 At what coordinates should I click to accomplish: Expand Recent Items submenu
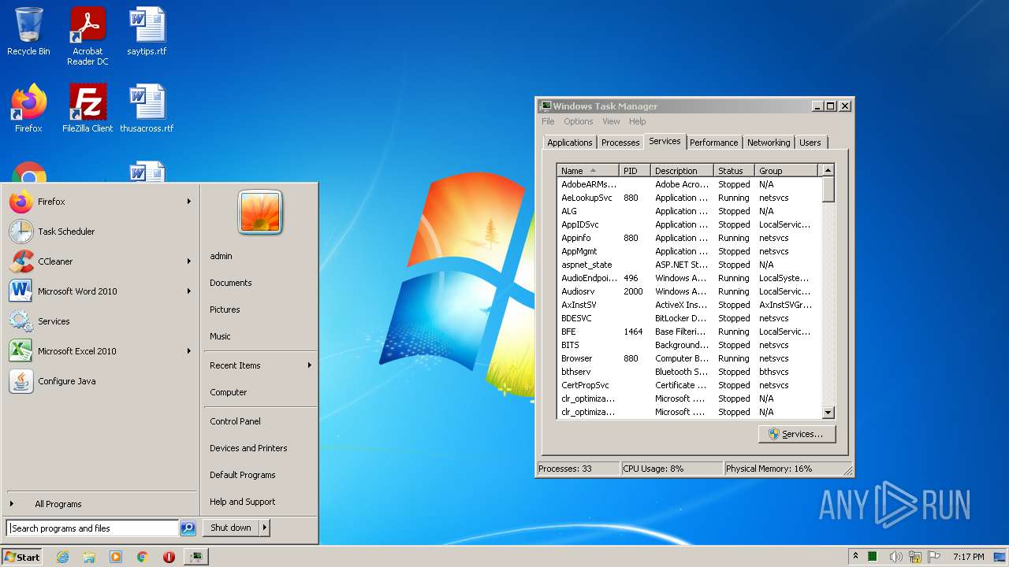coord(310,365)
